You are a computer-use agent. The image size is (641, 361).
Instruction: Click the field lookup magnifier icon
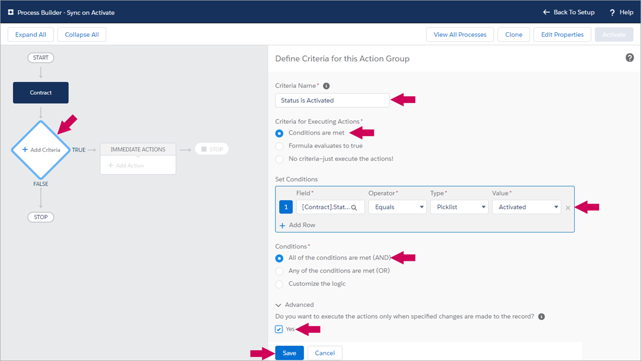point(354,207)
